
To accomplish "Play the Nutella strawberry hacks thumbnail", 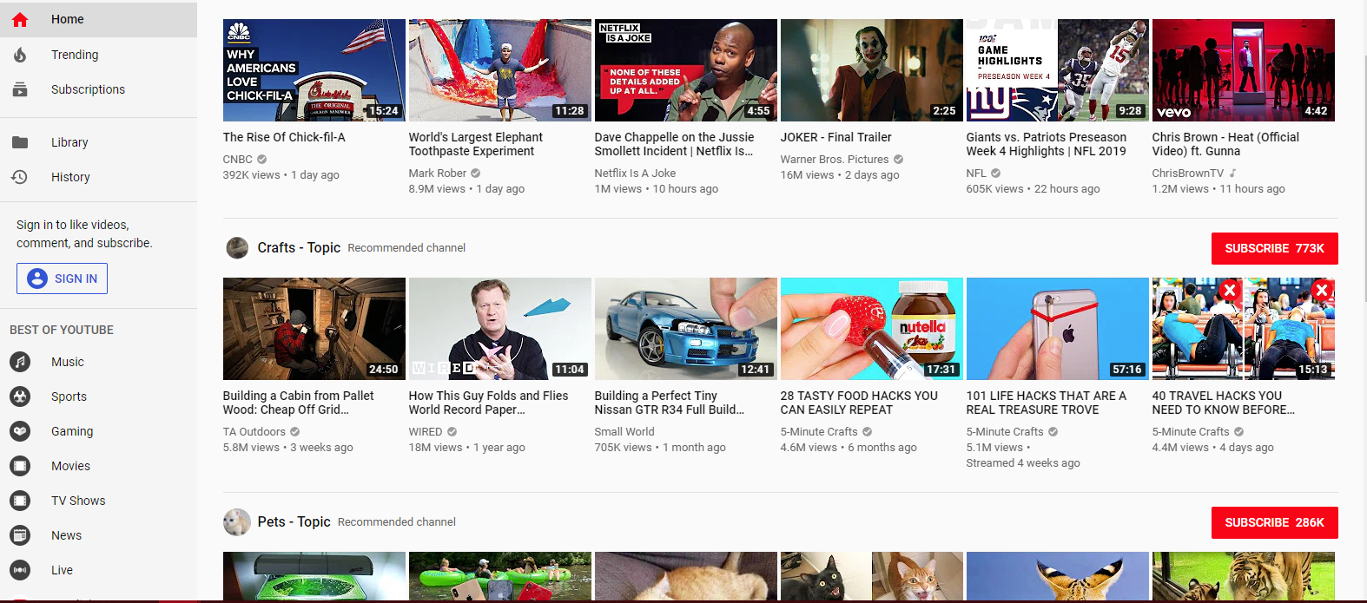I will coord(872,329).
